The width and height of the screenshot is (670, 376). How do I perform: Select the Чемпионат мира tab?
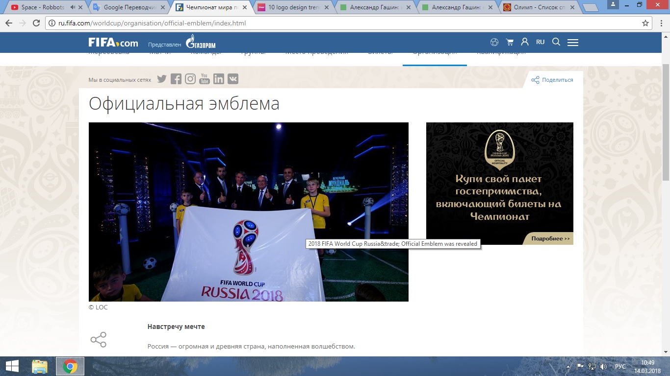pos(211,7)
